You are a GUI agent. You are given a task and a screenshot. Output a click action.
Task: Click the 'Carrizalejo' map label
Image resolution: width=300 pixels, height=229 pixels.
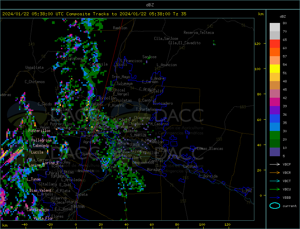(38, 210)
